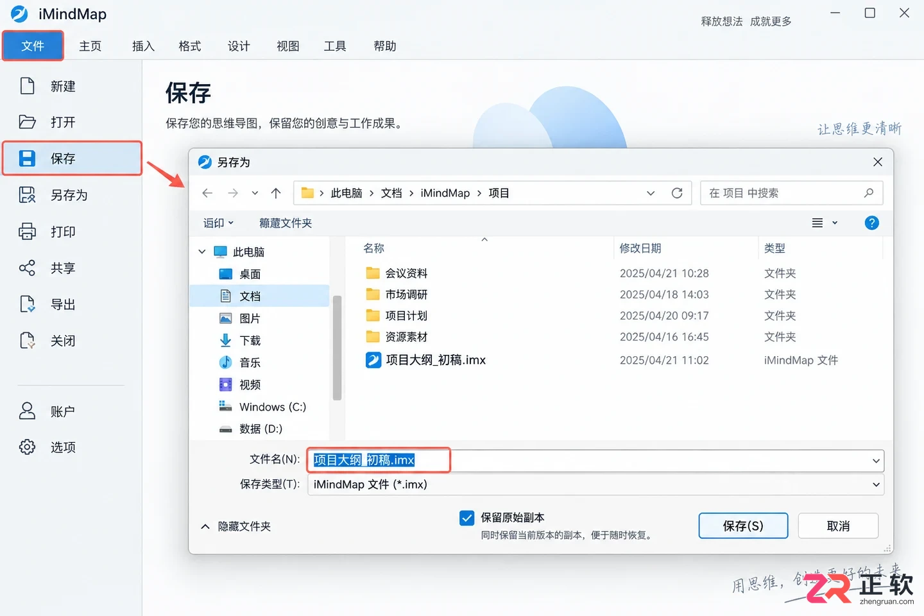The image size is (924, 616).
Task: Click the Share icon in sidebar
Action: 27,268
